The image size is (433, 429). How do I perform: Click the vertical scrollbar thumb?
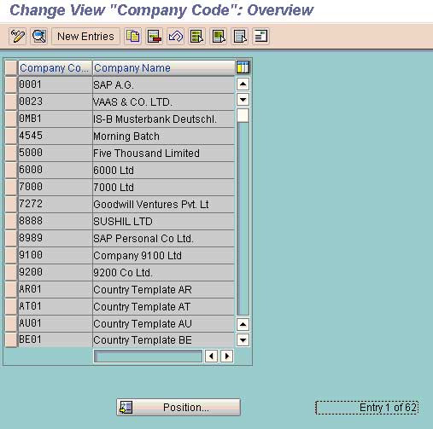coord(243,115)
